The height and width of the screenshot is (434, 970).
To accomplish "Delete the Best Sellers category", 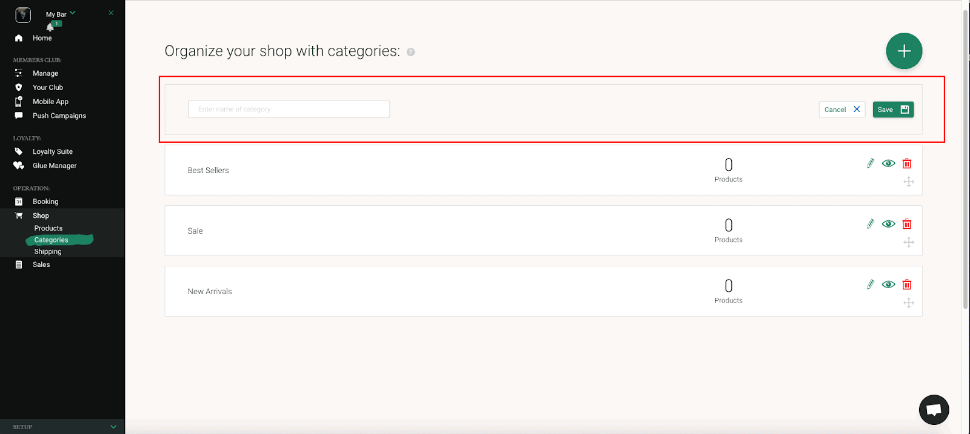I will [907, 163].
